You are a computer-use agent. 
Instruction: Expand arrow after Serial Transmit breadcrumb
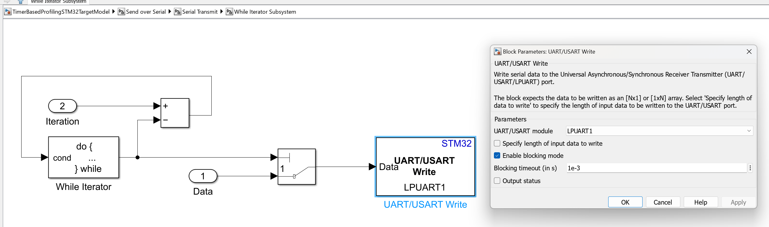click(x=222, y=12)
